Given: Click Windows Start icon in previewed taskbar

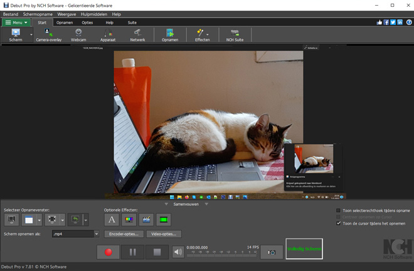Looking at the screenshot, I should pos(172,197).
